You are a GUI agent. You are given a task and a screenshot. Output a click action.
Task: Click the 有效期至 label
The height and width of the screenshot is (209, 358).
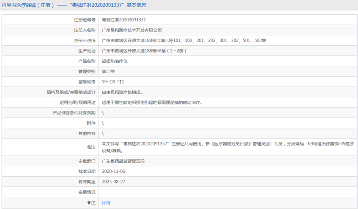(x=87, y=182)
